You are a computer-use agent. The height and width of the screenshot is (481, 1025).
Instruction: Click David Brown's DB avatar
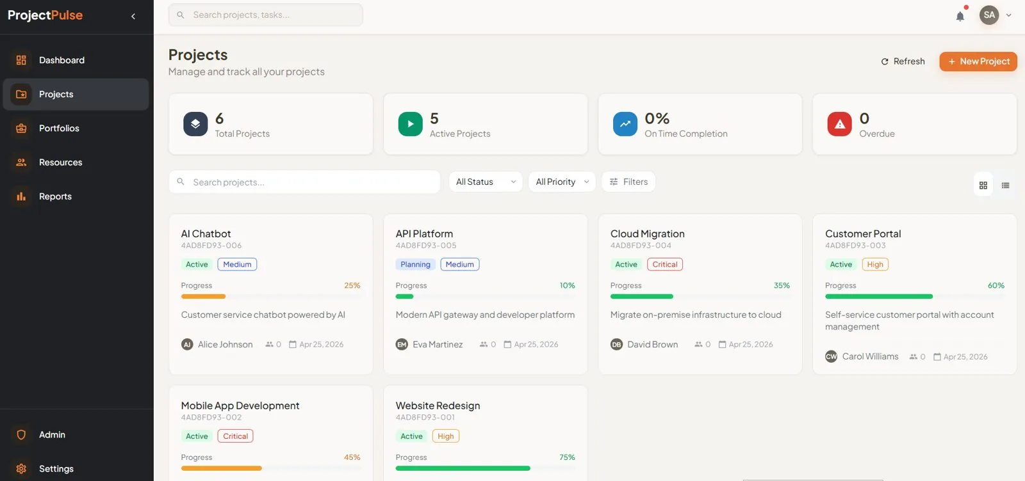click(616, 344)
